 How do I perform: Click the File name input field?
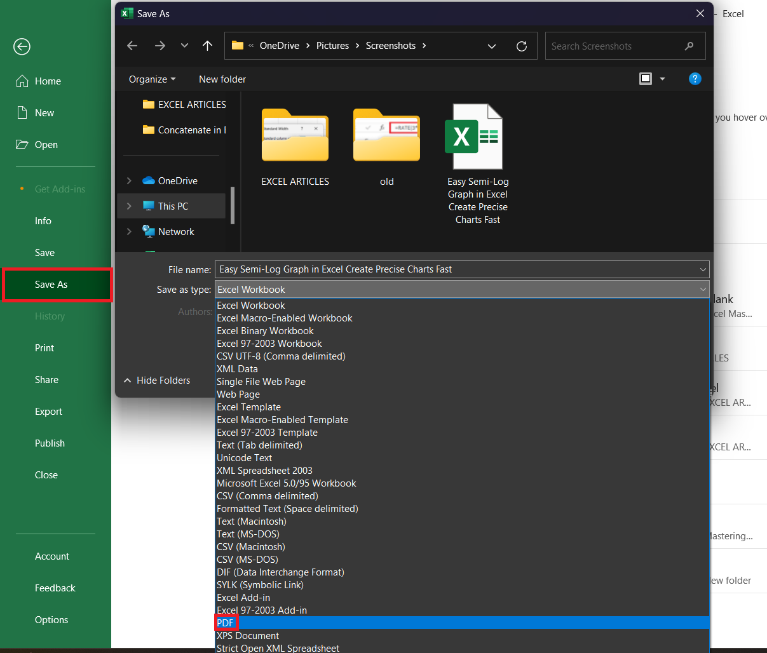click(x=456, y=269)
